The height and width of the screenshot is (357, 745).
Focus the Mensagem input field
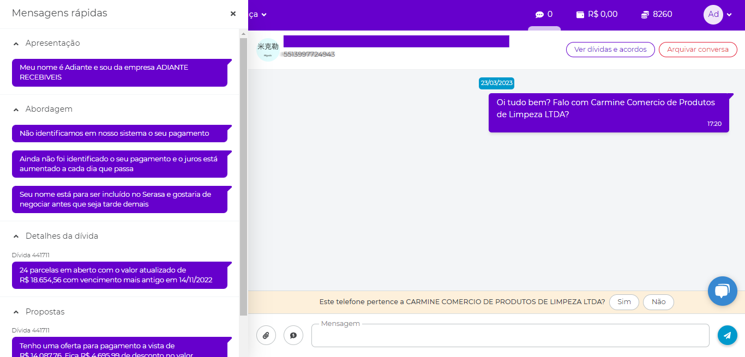(510, 336)
